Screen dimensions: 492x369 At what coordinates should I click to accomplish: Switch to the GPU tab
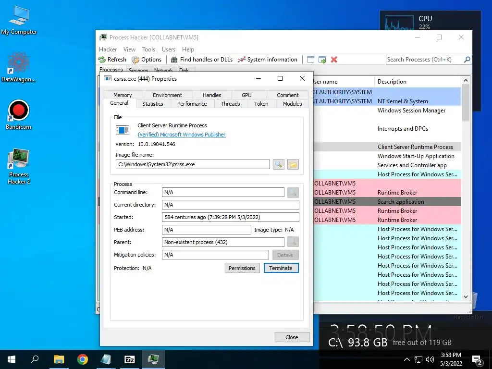[x=246, y=95]
